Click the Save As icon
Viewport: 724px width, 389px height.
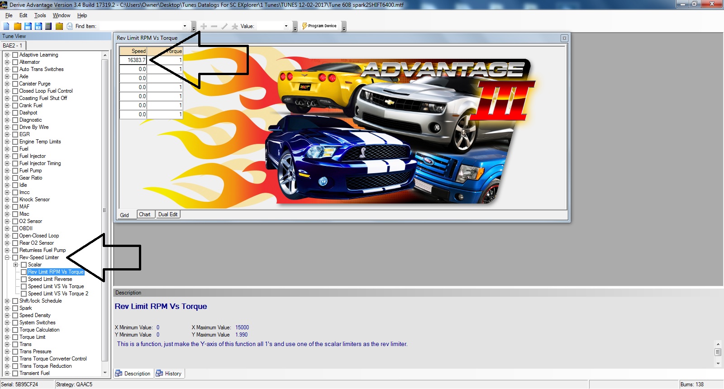pyautogui.click(x=38, y=26)
